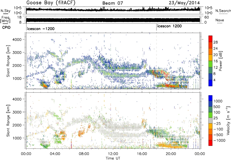Click the '20' label on Power colorbar
This screenshot has width=231, height=160.
(x=215, y=55)
